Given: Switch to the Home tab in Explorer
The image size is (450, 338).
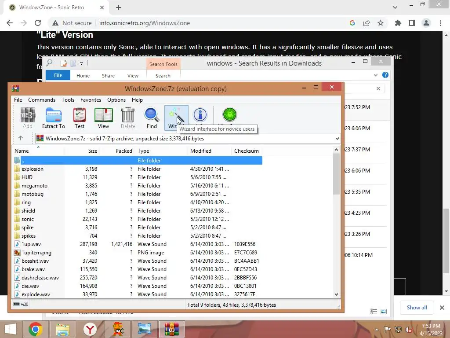Looking at the screenshot, I should point(83,76).
